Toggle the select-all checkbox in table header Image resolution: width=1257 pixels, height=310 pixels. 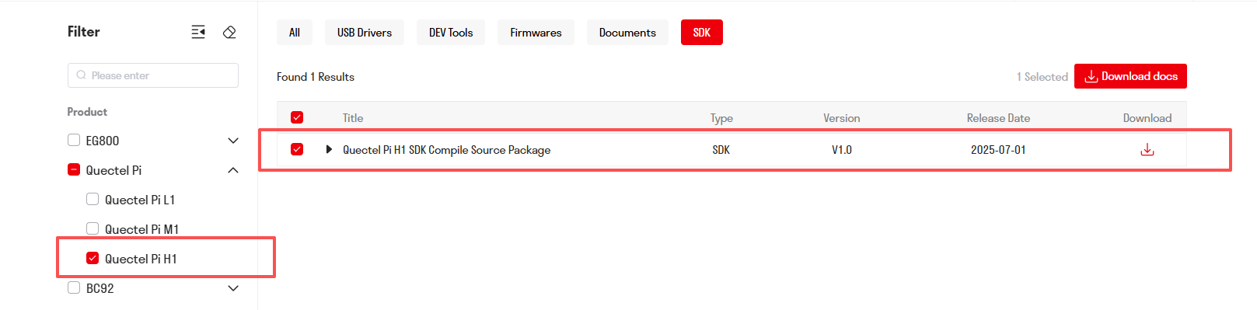[297, 117]
